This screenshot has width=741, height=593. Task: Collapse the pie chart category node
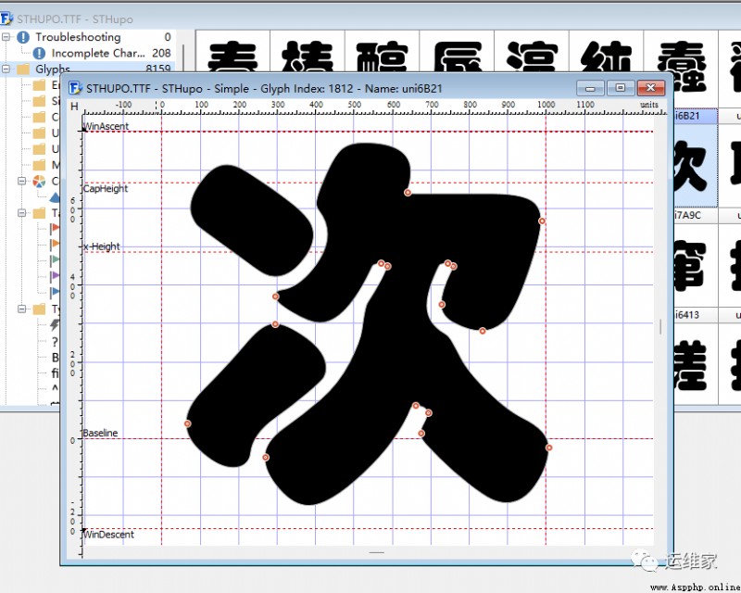point(21,181)
